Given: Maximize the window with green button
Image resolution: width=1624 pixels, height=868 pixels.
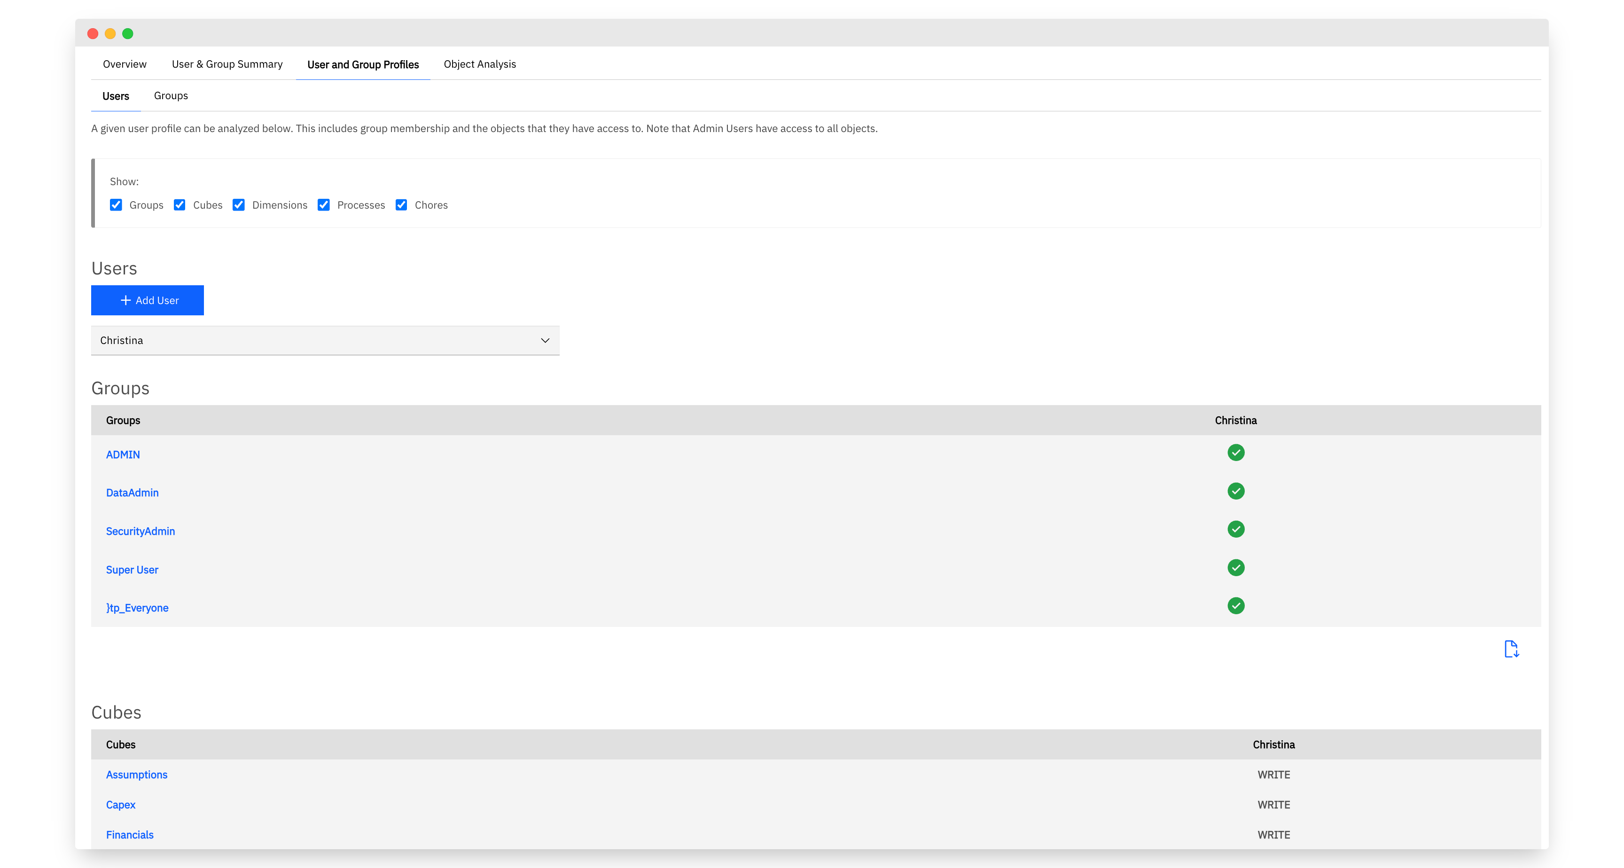Looking at the screenshot, I should click(x=128, y=33).
